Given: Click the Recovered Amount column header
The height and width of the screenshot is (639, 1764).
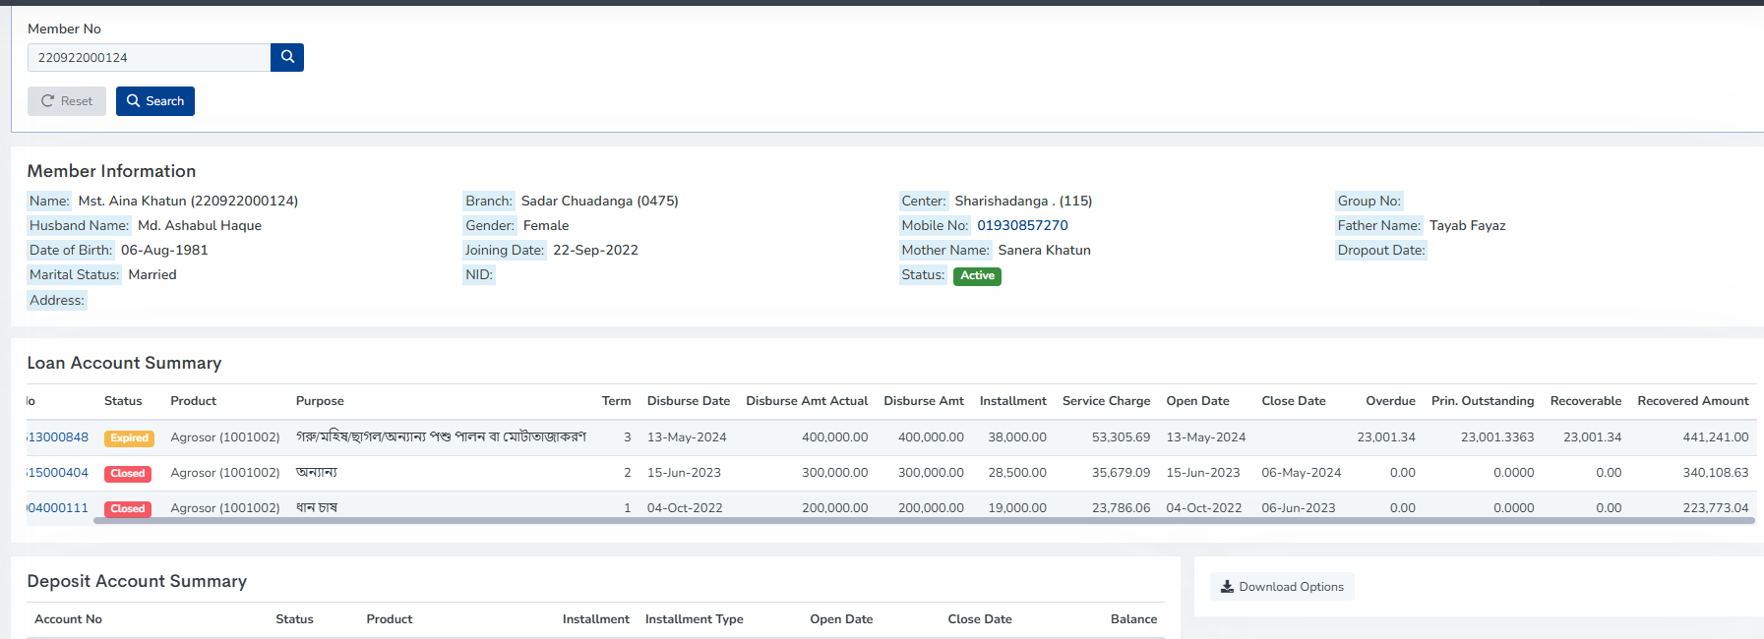Looking at the screenshot, I should pos(1692,401).
